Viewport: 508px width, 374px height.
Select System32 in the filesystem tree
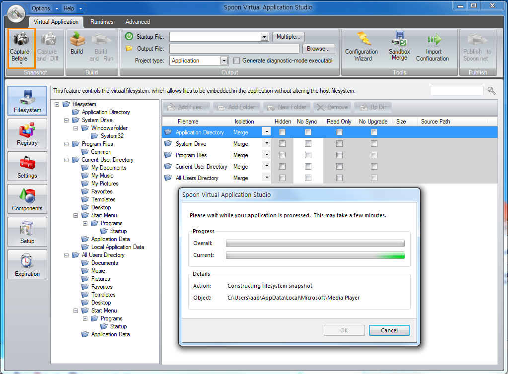(x=112, y=136)
